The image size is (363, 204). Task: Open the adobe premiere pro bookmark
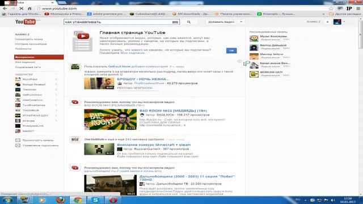coord(107,14)
